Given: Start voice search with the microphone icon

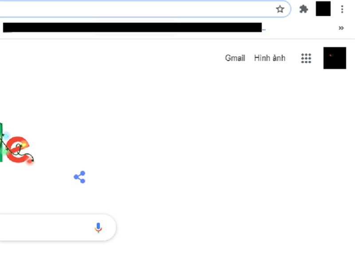Looking at the screenshot, I should [x=99, y=227].
